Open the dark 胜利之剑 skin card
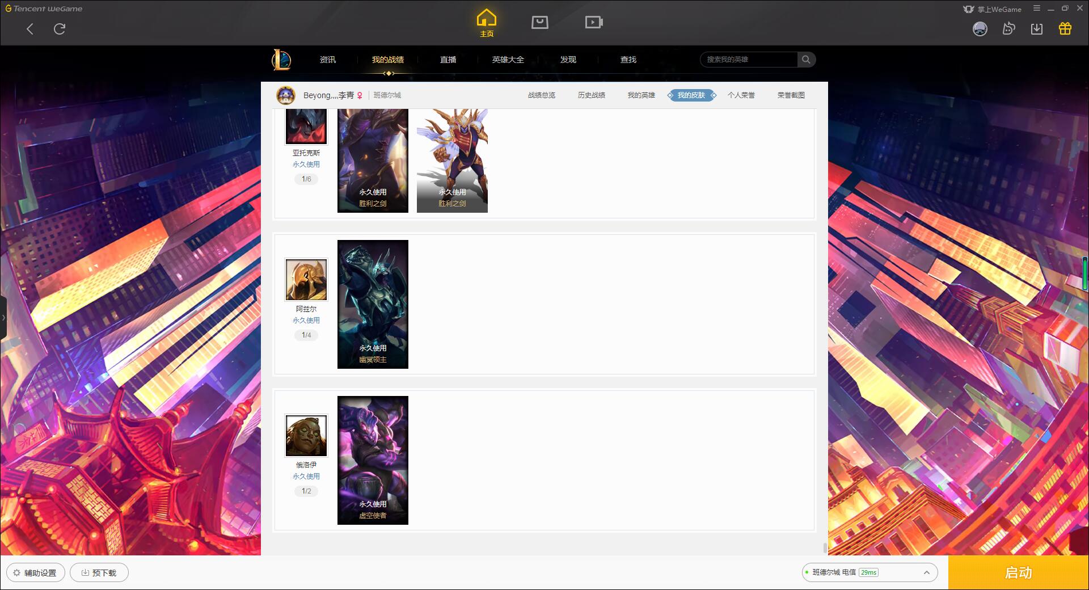Viewport: 1089px width, 590px height. click(373, 161)
